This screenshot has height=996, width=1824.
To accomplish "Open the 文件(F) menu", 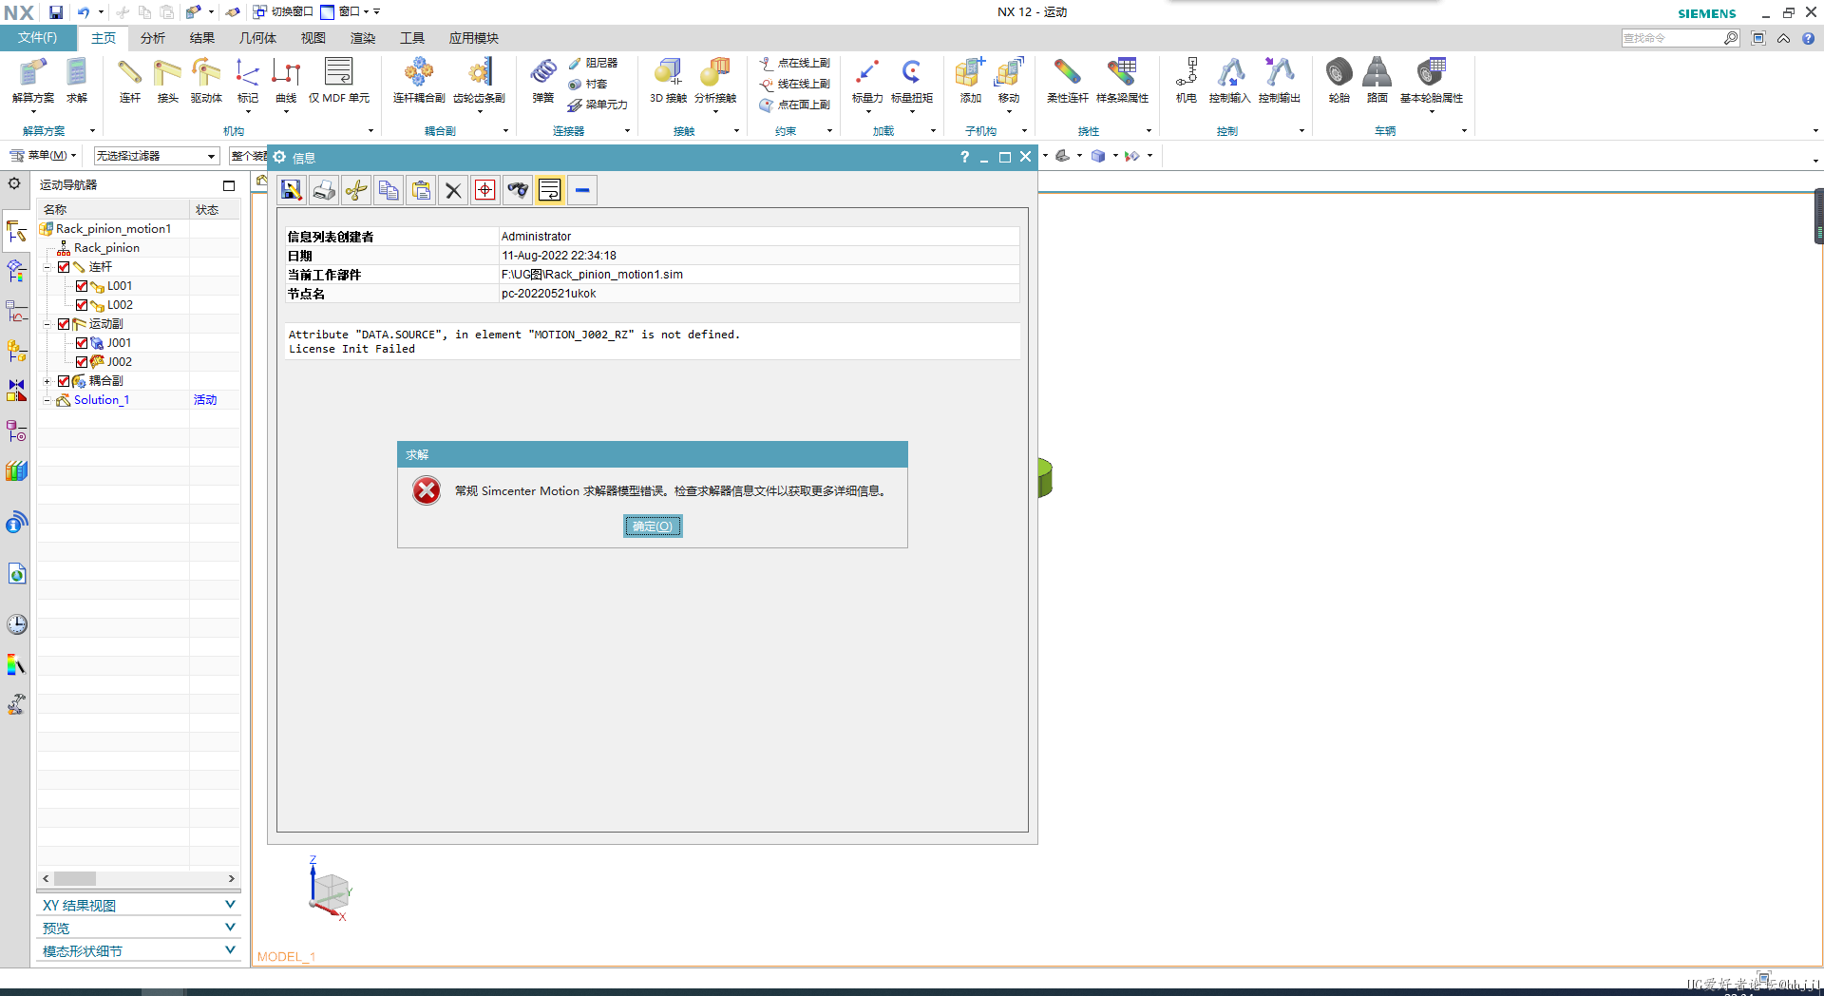I will point(37,38).
